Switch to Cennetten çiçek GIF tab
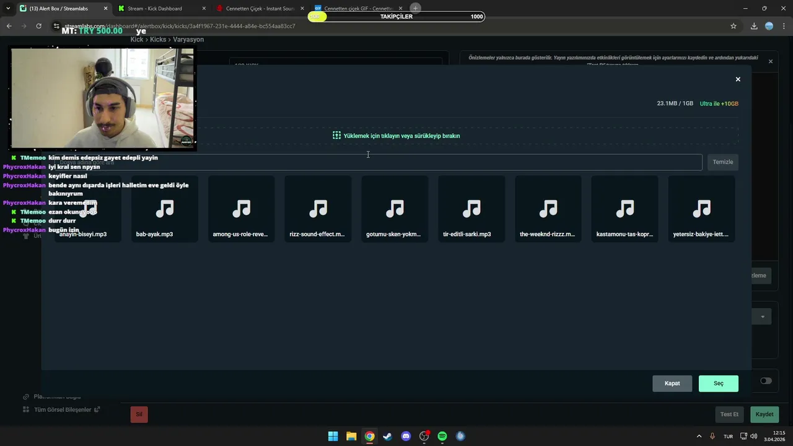The image size is (793, 446). tap(359, 8)
